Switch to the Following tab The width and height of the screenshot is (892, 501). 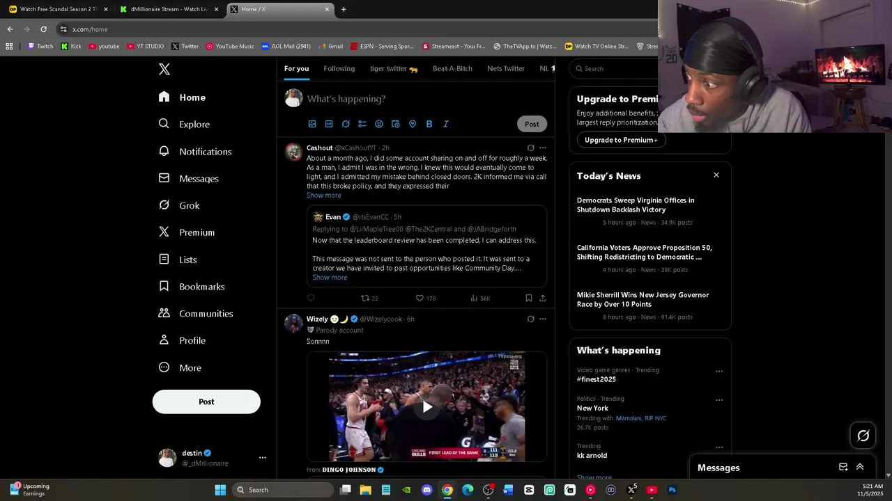coord(339,68)
